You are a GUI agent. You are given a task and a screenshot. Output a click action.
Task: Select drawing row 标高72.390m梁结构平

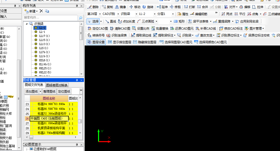pos(52,114)
